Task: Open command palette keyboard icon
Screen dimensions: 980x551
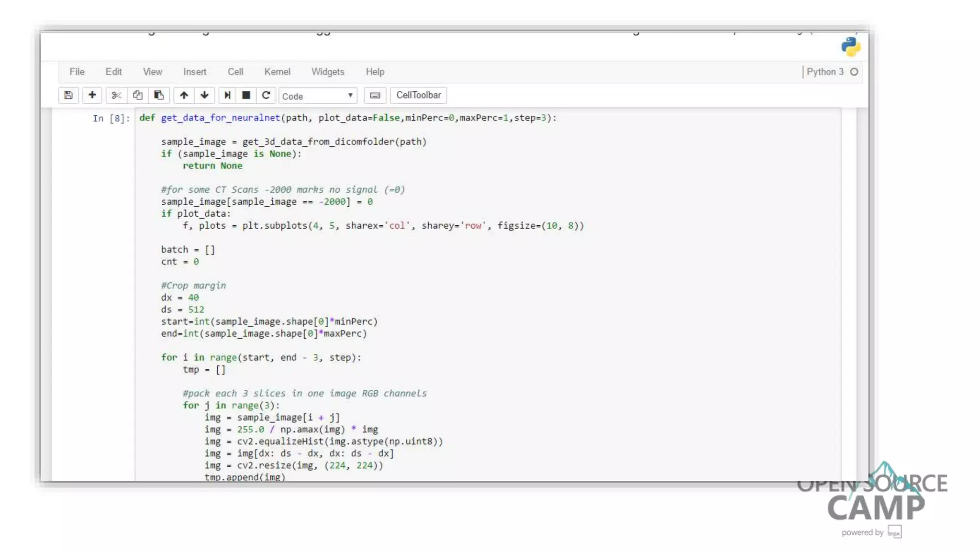Action: tap(375, 95)
